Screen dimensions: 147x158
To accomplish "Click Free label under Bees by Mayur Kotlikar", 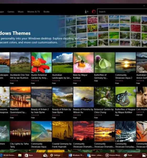I will (75, 83).
